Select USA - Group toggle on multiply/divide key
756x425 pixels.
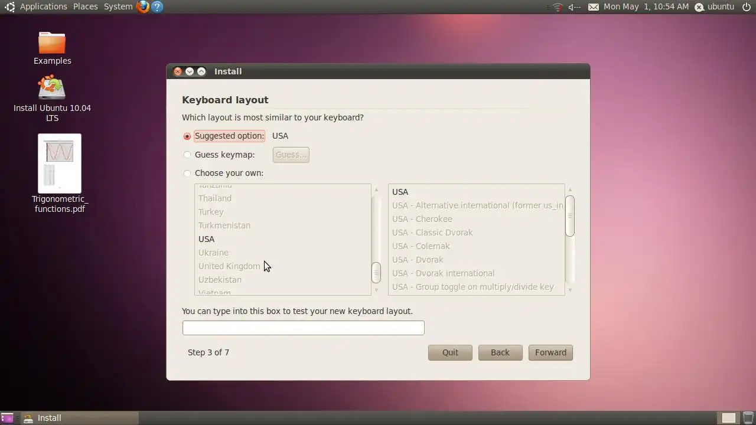(x=476, y=287)
